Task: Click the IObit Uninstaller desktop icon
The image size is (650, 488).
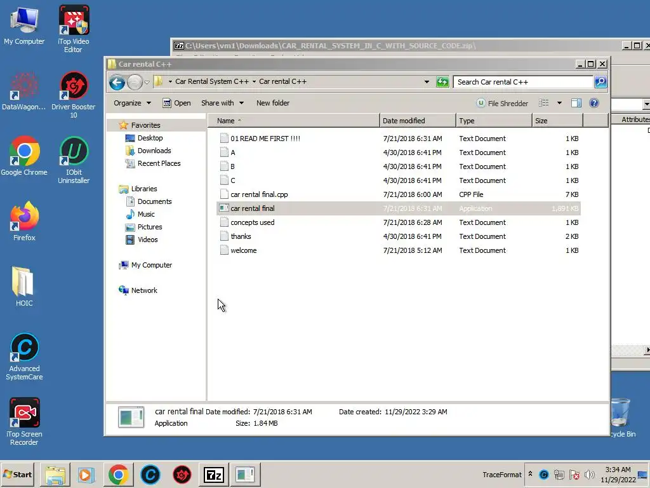Action: [74, 160]
